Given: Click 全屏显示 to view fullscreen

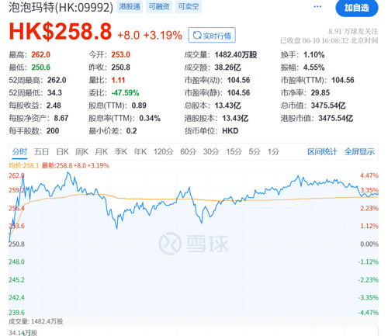Looking at the screenshot, I should point(359,151).
